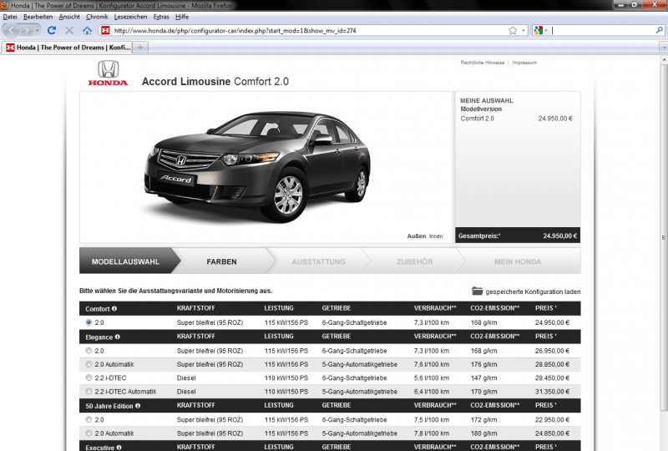Image resolution: width=668 pixels, height=451 pixels.
Task: Open the Extras menu
Action: (x=161, y=17)
